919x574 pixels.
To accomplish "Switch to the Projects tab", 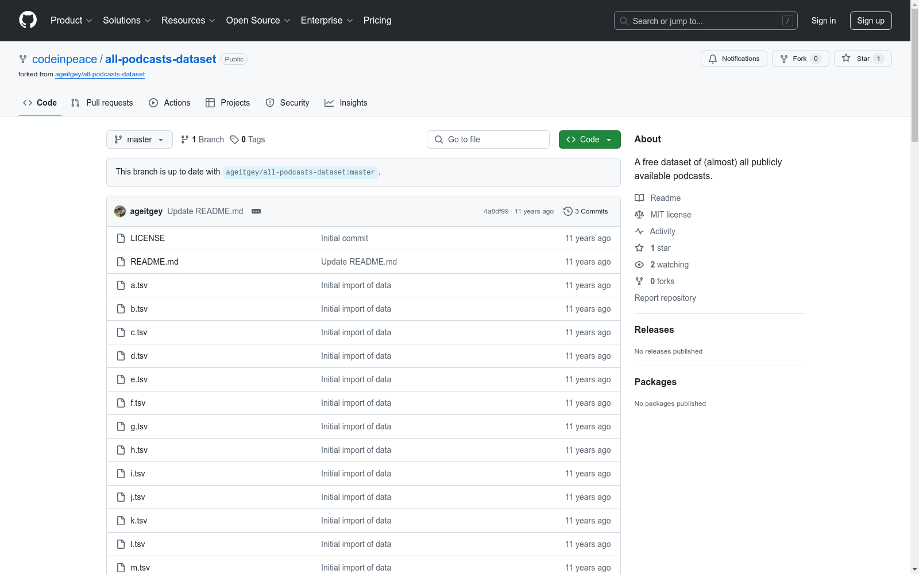I will tap(228, 103).
